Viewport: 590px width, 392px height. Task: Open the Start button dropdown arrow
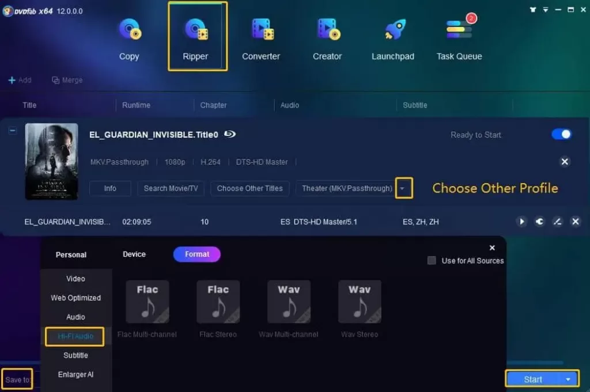tap(568, 379)
